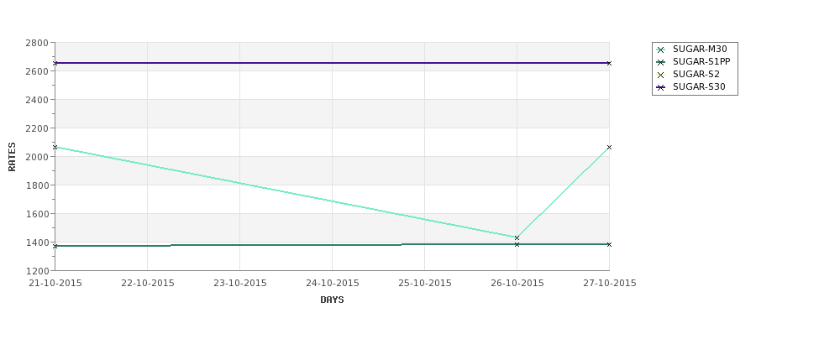
Task: Click SUGAR-S1PP marker at 27-10-2015
Action: (609, 244)
